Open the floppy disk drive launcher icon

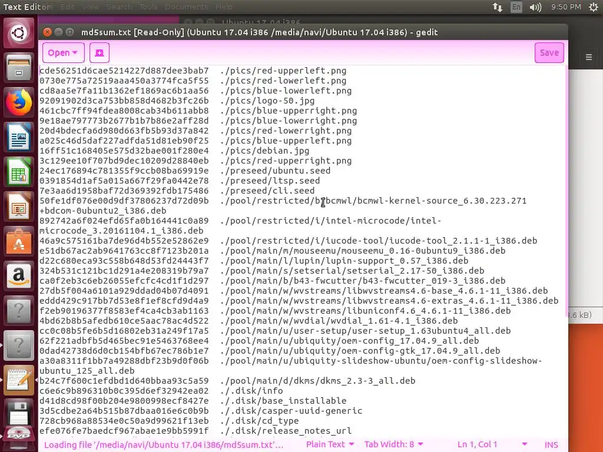(18, 413)
